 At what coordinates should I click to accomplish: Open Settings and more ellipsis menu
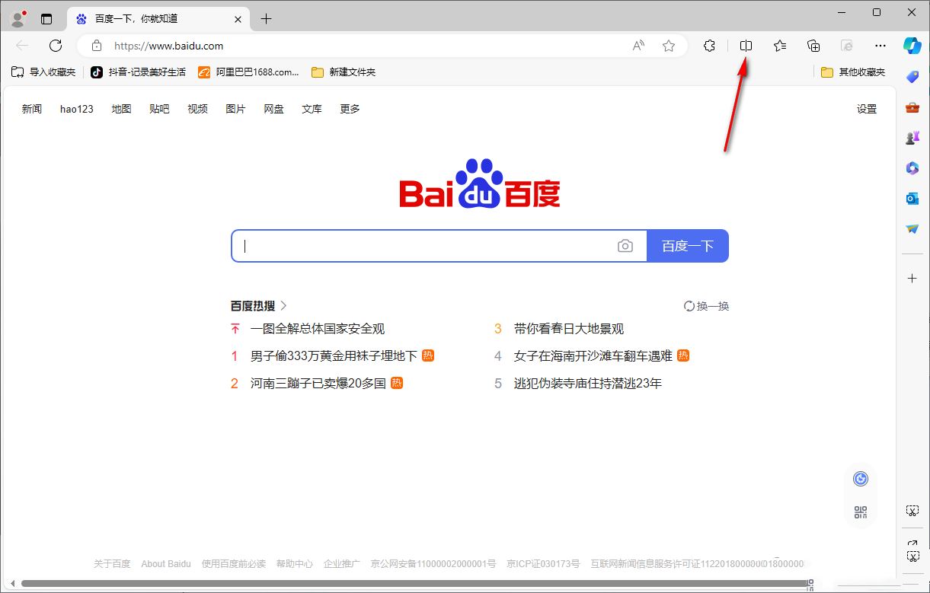[x=880, y=46]
